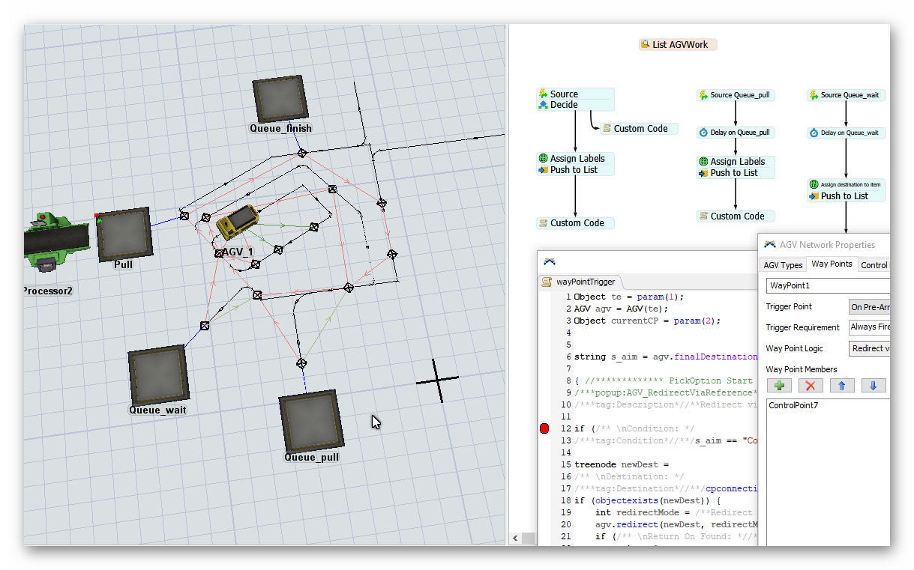Open the Control tab in AGV properties
This screenshot has width=914, height=570.
click(x=874, y=264)
